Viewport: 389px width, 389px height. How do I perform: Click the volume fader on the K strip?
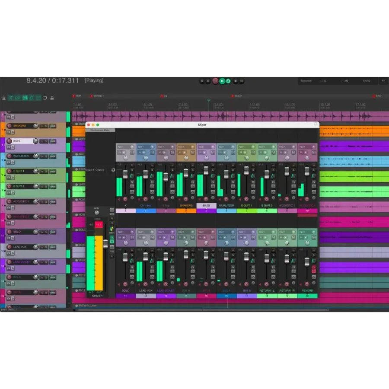(x=125, y=175)
